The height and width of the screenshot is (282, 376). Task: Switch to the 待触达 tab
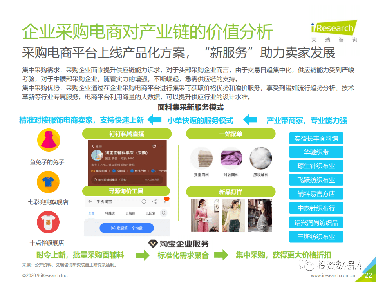[x=110, y=213]
